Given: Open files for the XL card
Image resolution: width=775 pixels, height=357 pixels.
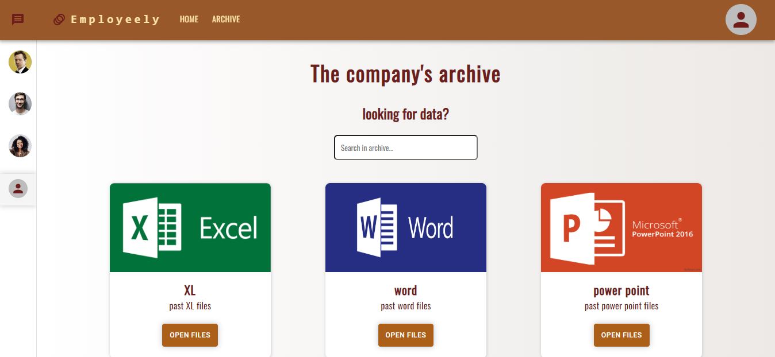Looking at the screenshot, I should 190,335.
